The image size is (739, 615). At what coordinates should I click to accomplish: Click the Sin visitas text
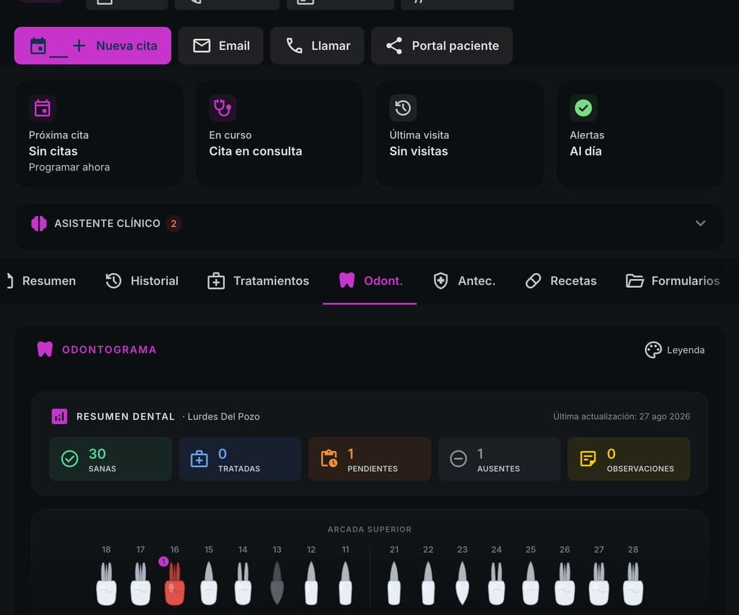pos(419,151)
